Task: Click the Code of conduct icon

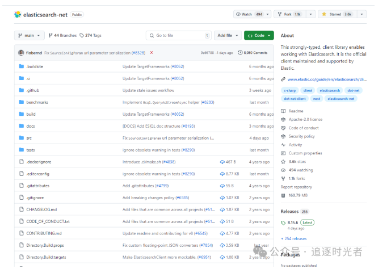Action: [283, 128]
